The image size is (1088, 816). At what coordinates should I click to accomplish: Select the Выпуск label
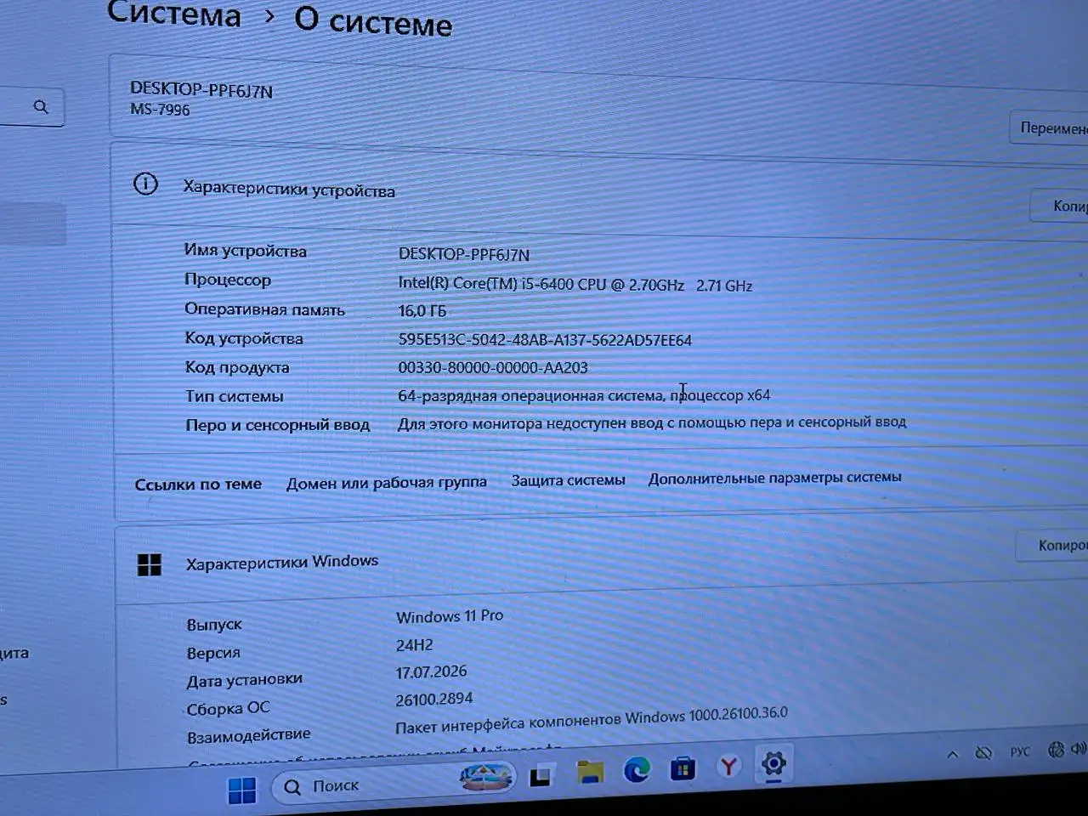(x=214, y=625)
